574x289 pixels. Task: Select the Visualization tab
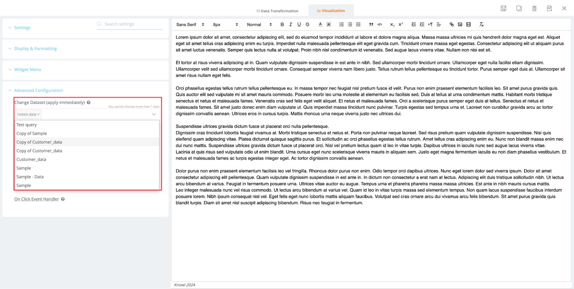331,11
